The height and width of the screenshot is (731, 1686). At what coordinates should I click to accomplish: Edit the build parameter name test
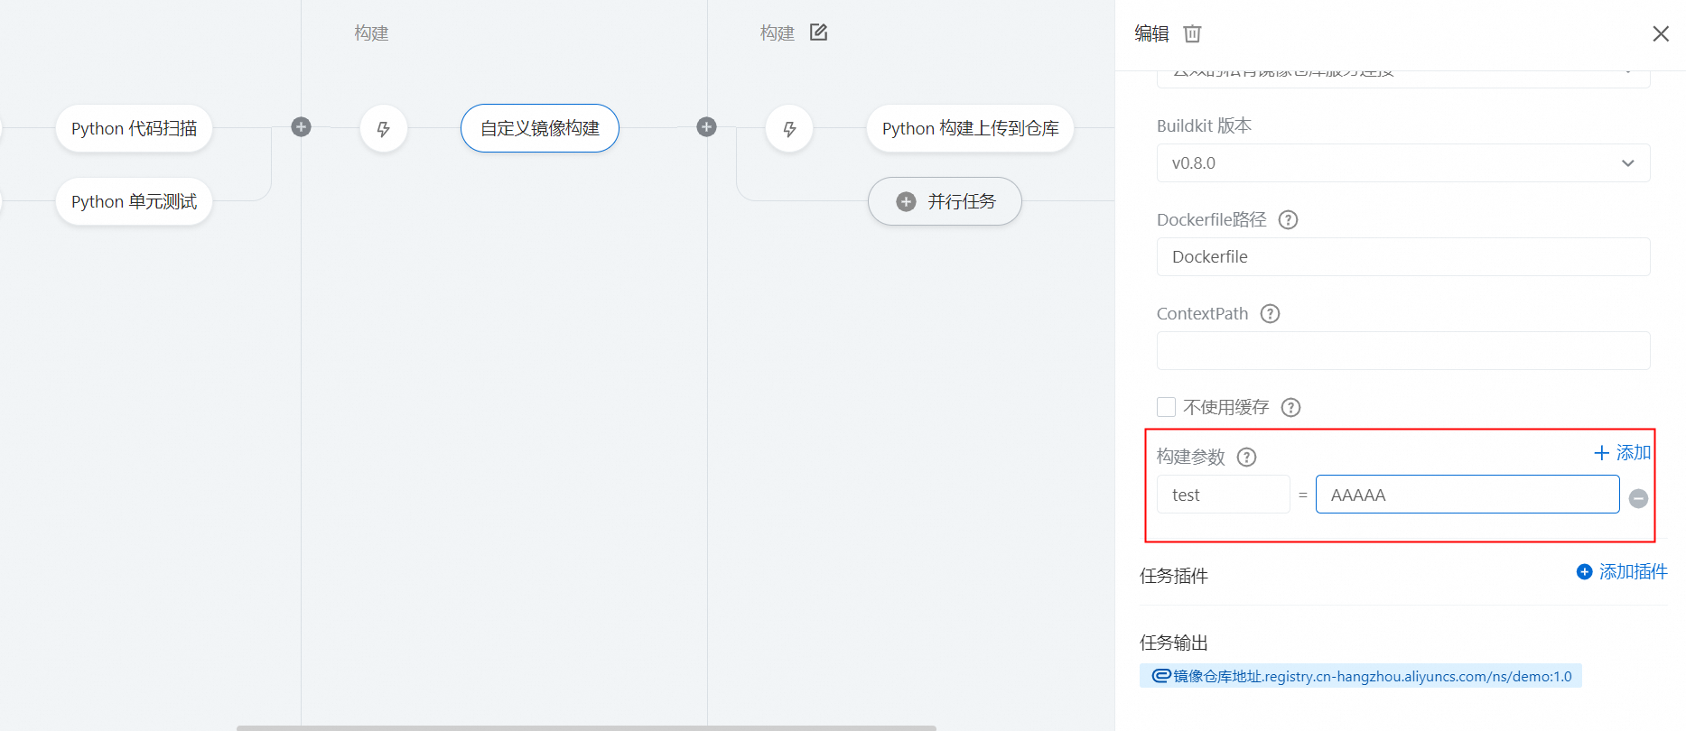click(x=1224, y=495)
